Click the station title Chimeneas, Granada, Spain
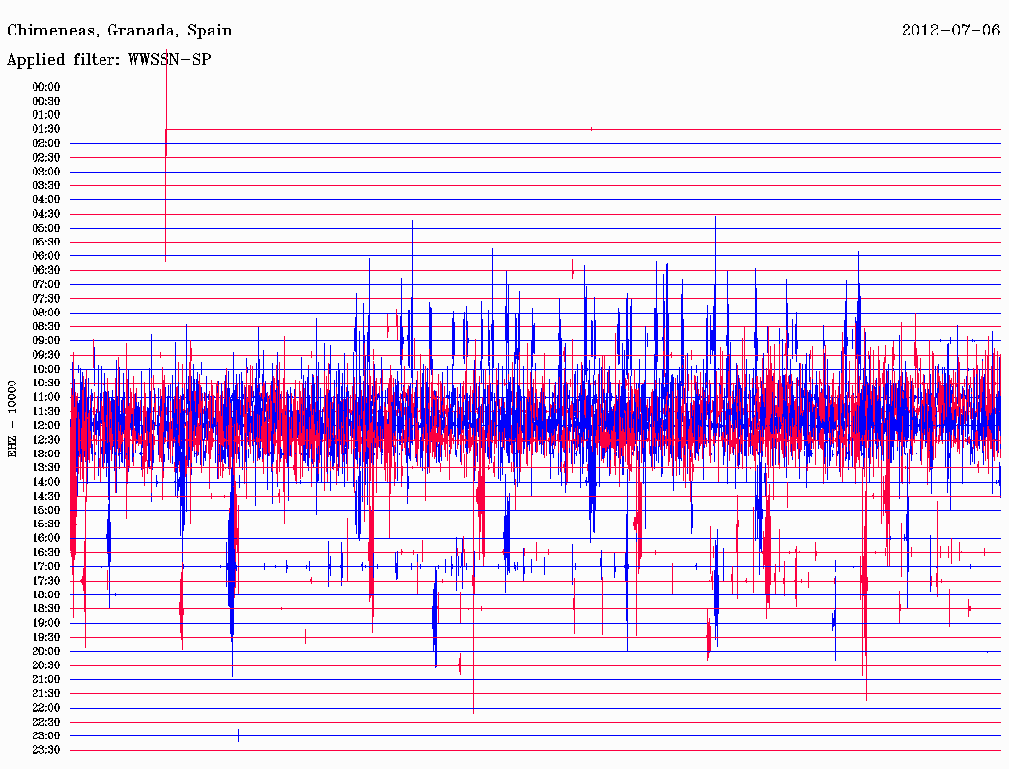The image size is (1009, 769). [x=119, y=31]
